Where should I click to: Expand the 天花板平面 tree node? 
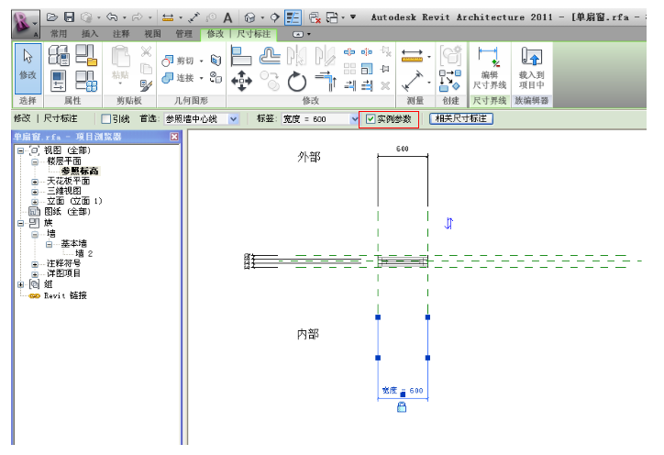(x=35, y=182)
